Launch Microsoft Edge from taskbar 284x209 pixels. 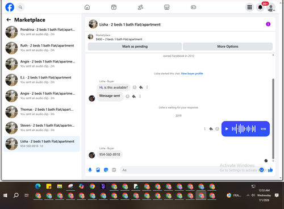38,186
